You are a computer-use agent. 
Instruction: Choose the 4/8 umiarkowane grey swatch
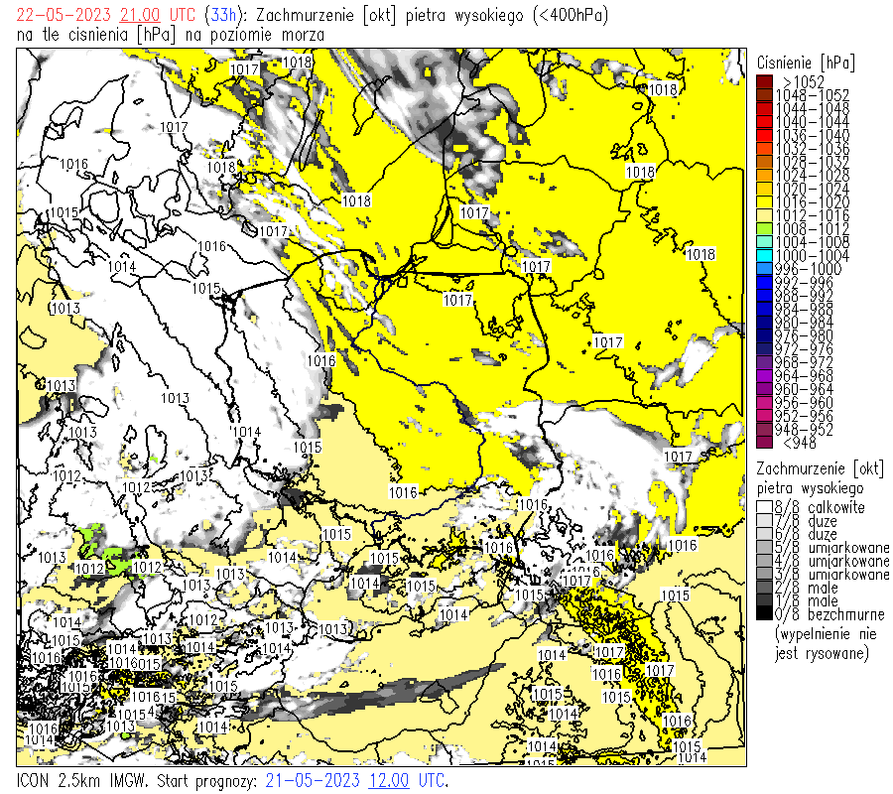pos(764,561)
